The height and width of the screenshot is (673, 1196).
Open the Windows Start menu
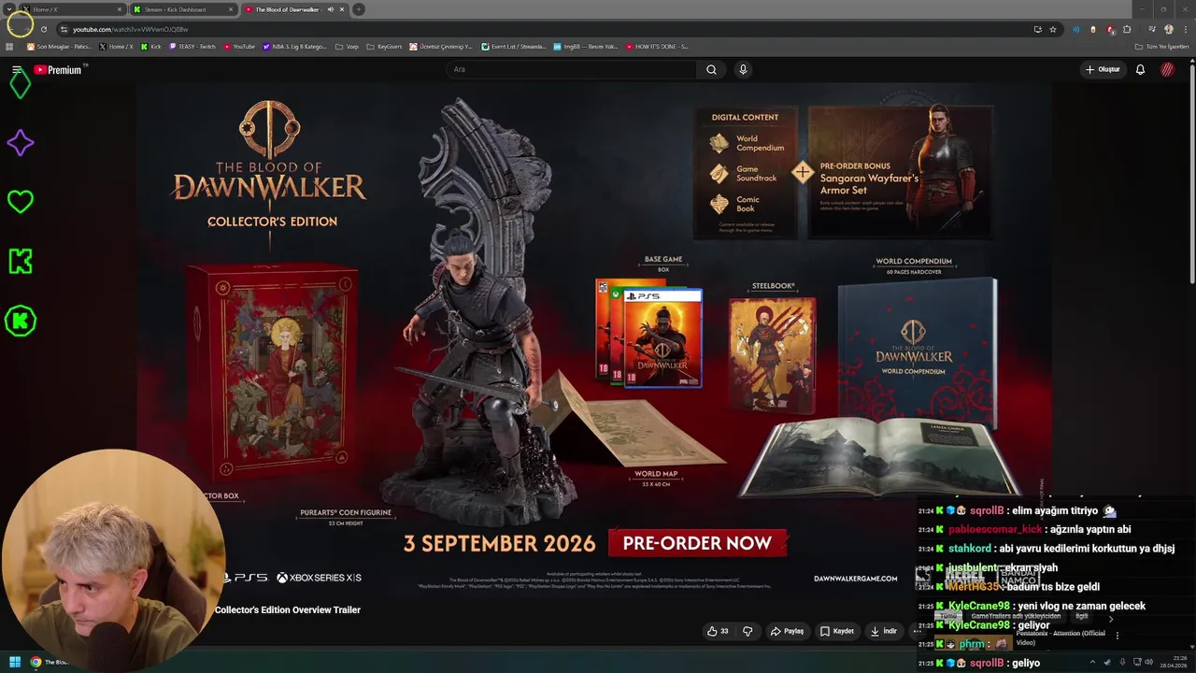pyautogui.click(x=14, y=662)
